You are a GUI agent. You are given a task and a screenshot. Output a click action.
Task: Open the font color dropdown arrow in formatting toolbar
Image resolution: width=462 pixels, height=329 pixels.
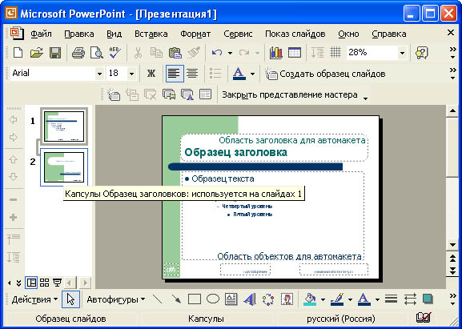252,74
